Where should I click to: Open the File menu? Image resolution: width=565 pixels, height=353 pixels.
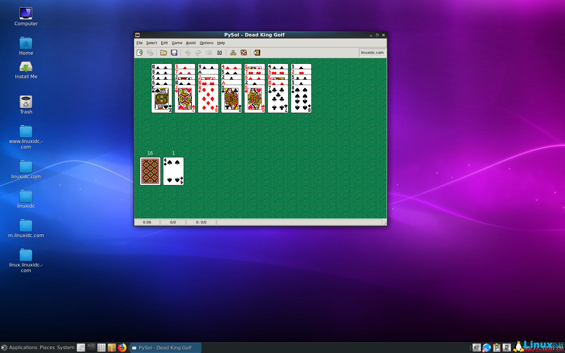[139, 43]
